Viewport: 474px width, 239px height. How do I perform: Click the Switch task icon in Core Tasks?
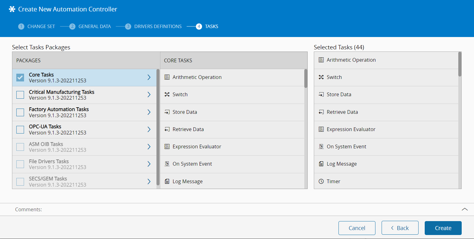(167, 94)
